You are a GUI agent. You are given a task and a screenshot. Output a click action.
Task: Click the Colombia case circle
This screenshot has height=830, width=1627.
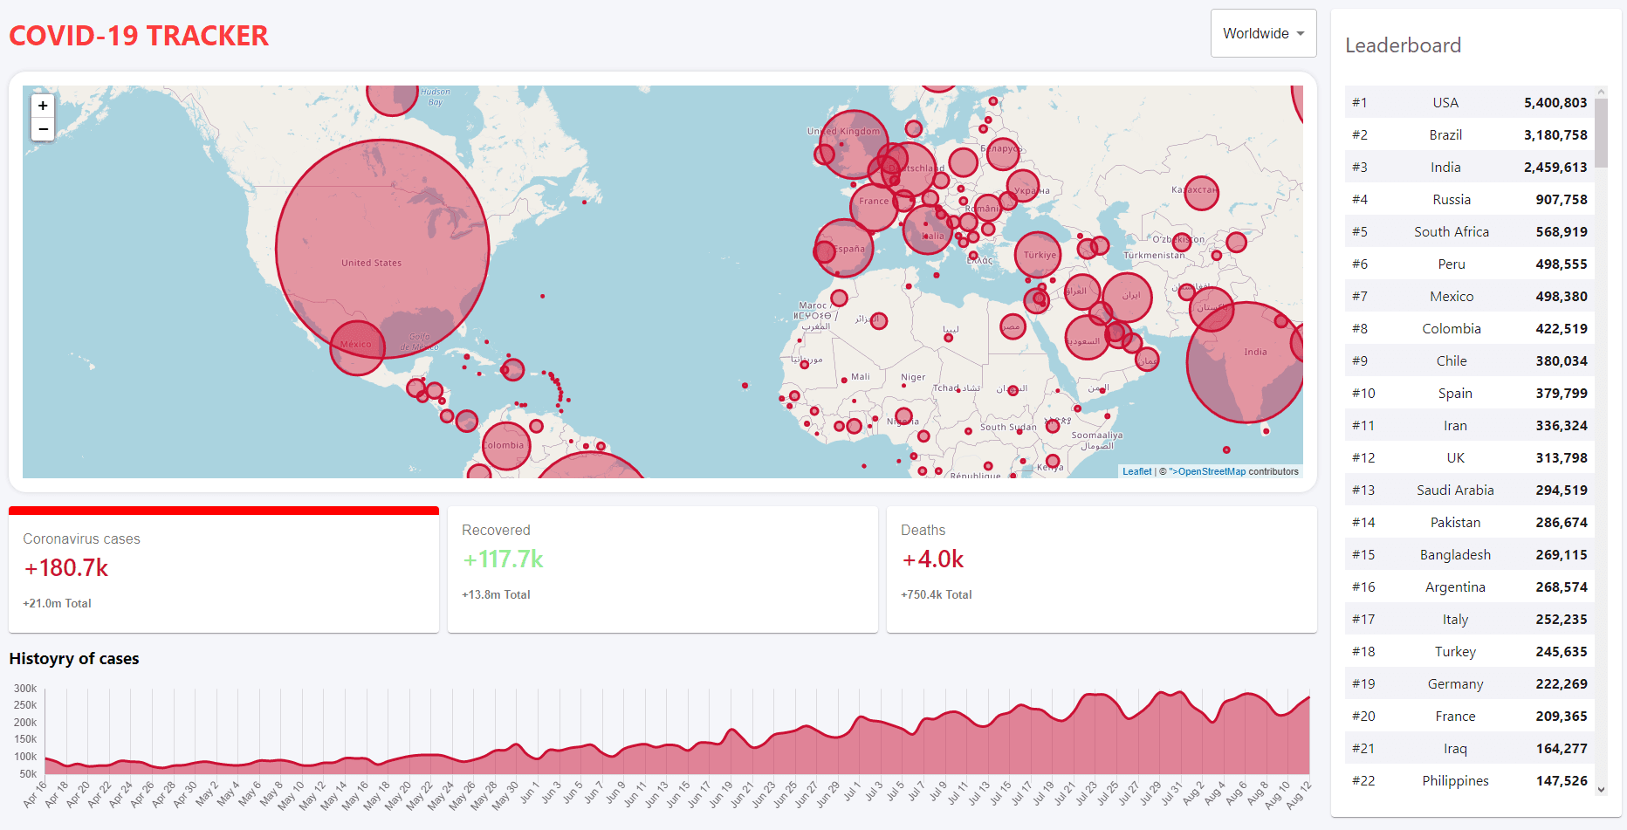pos(506,446)
